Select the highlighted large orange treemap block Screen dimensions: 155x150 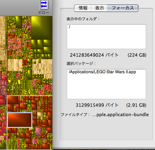(20, 120)
